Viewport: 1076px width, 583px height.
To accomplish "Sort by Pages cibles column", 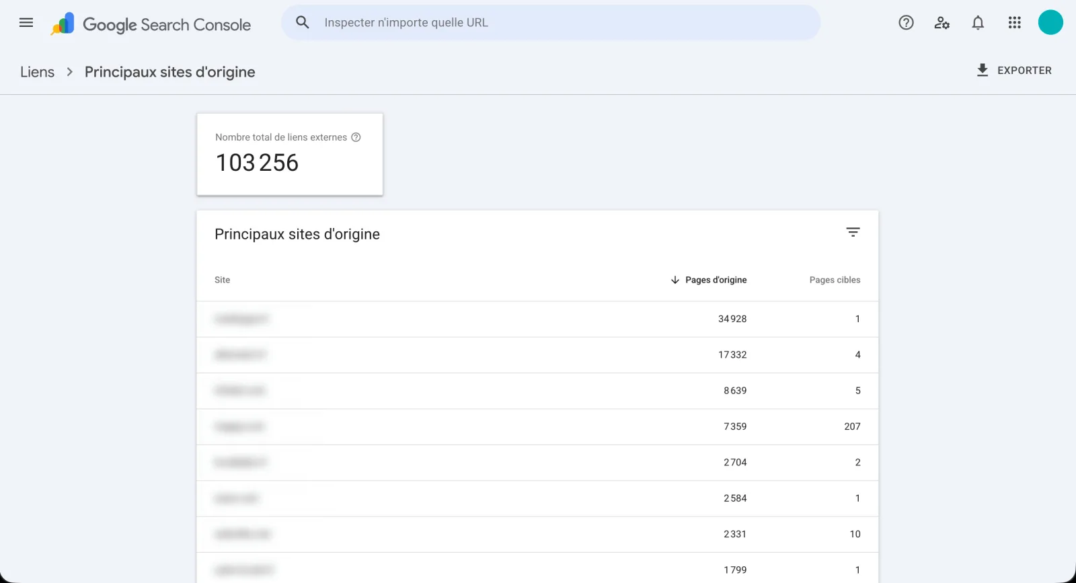I will pos(835,280).
